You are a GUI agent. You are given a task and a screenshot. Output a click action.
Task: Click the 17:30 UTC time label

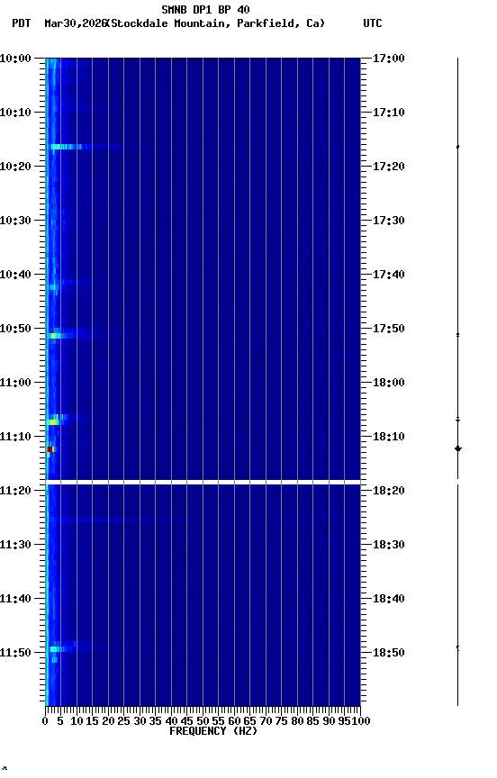point(389,221)
